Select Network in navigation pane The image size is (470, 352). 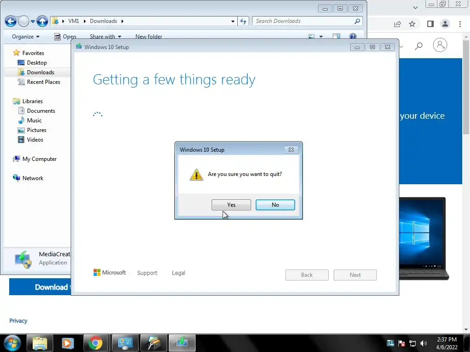tap(33, 178)
